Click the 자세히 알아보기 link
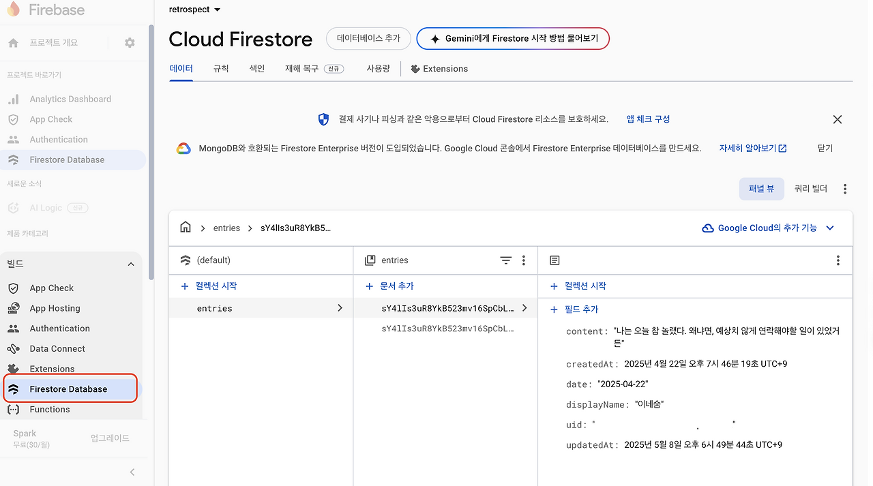Screen dimensions: 873x486 point(753,148)
